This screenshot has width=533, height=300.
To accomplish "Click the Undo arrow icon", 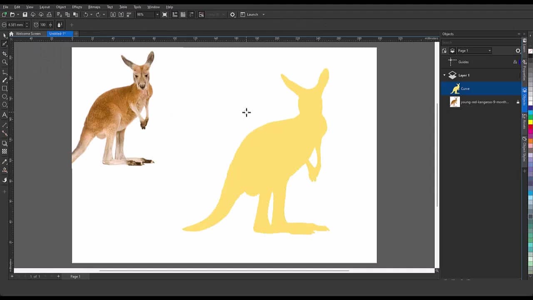I will coord(86,15).
